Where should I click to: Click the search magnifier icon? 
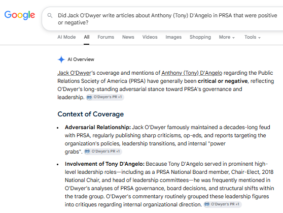(50, 16)
